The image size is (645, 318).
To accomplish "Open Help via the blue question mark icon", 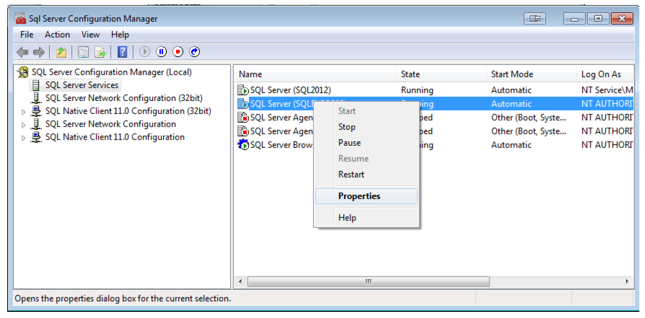I will point(122,52).
